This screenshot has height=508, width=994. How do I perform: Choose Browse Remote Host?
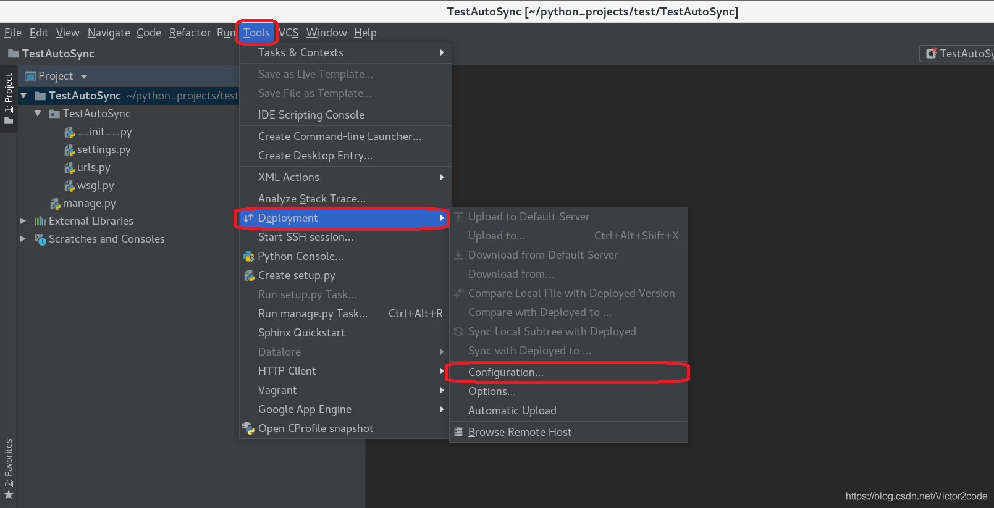(x=568, y=432)
